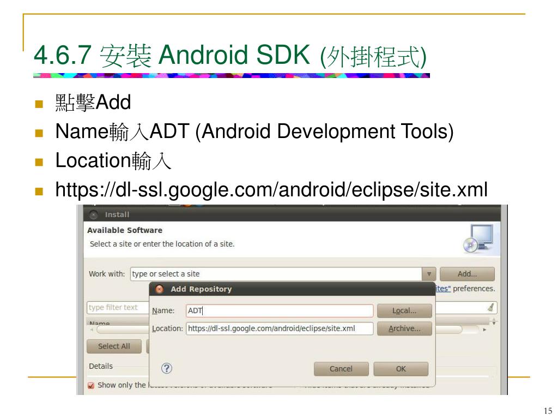Toggle Show only the latest versions checkbox
The width and height of the screenshot is (558, 419).
91,386
